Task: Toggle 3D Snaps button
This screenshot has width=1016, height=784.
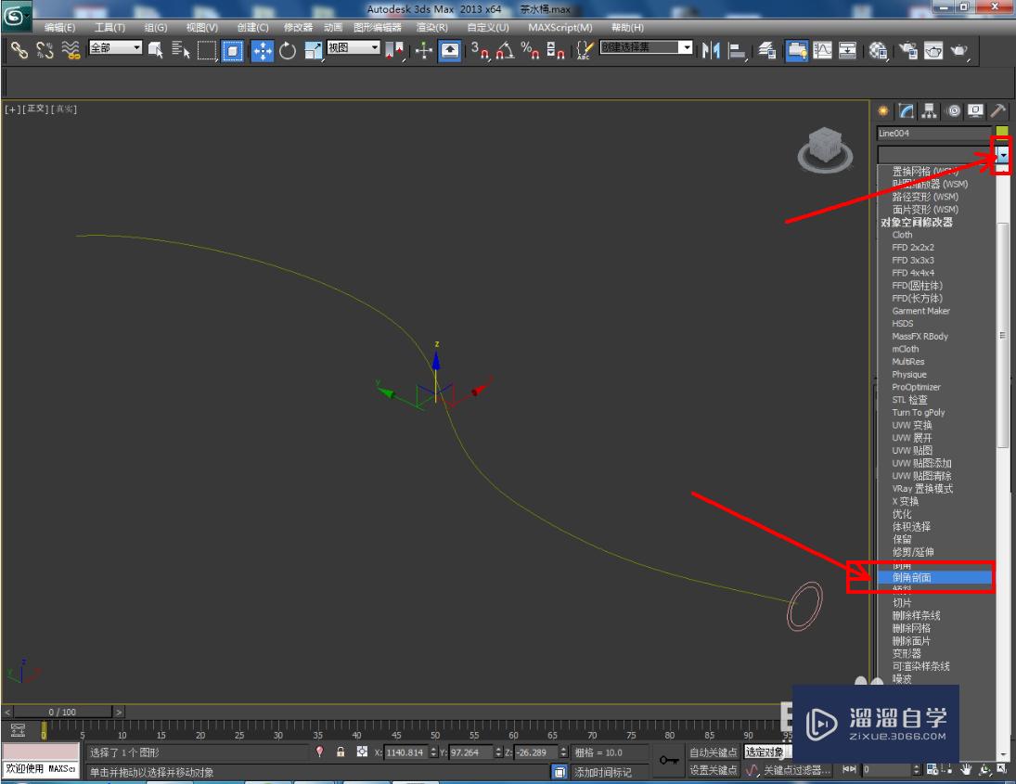Action: pyautogui.click(x=479, y=50)
